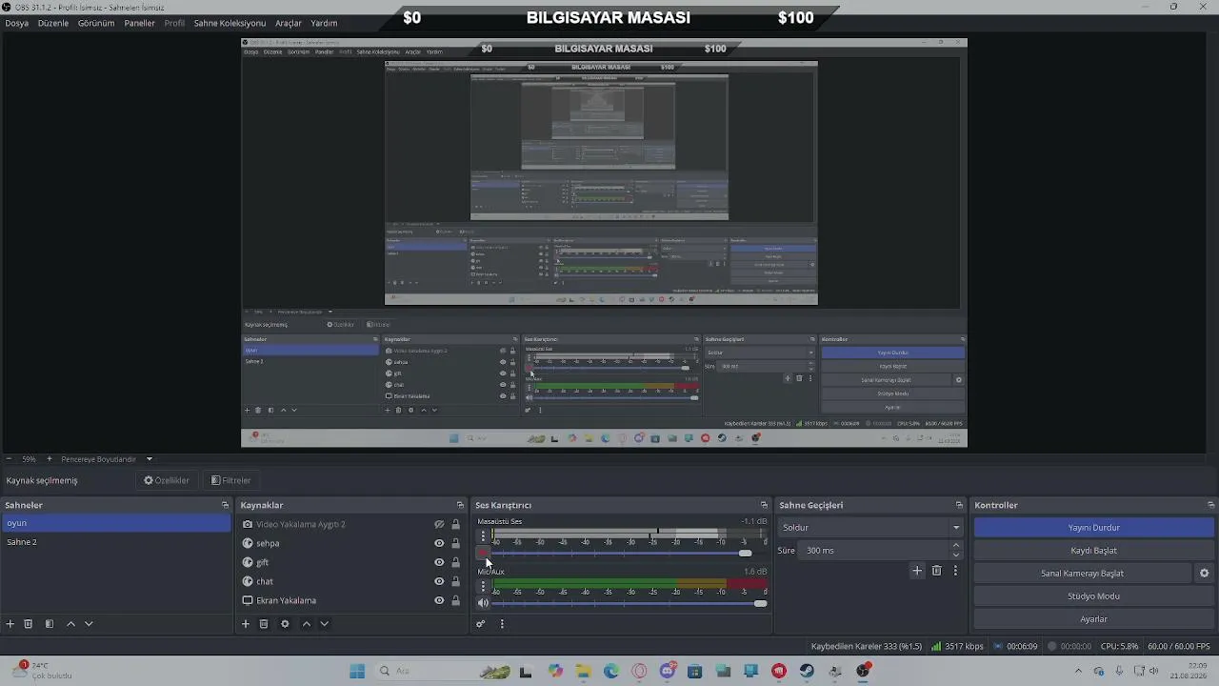
Task: Open Masaüstü Ses three-dot options
Action: (483, 536)
